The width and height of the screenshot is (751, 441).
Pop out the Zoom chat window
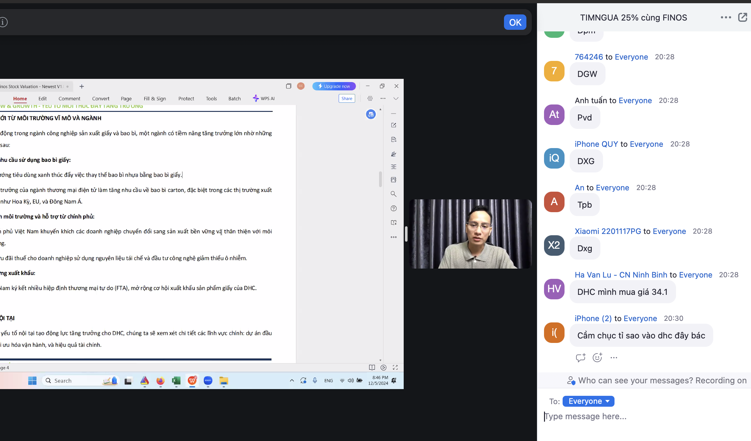pos(742,17)
